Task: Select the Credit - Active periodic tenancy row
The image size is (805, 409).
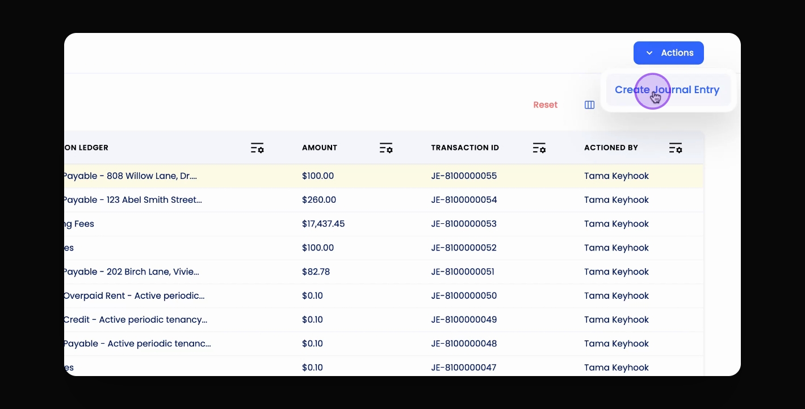Action: point(384,320)
